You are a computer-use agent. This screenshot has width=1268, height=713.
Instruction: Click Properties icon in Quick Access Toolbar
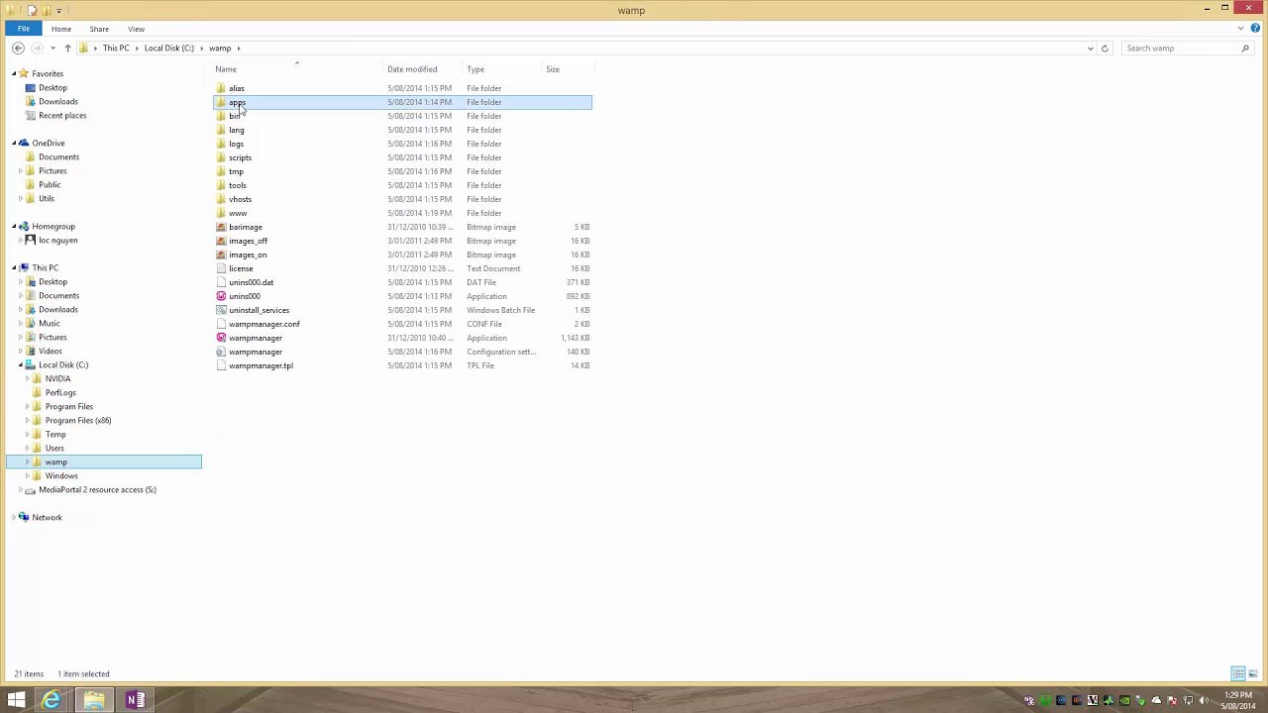33,10
